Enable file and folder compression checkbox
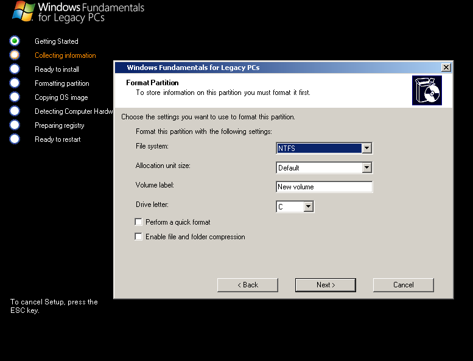This screenshot has width=473, height=361. point(138,236)
